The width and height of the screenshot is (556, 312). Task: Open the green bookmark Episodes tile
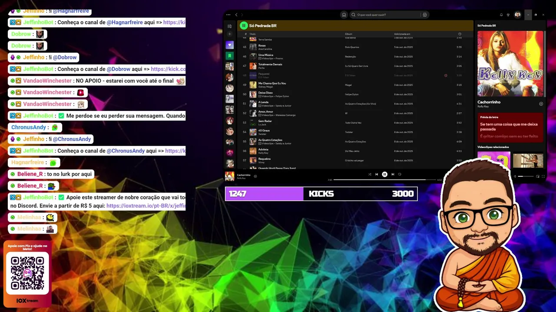click(x=230, y=56)
